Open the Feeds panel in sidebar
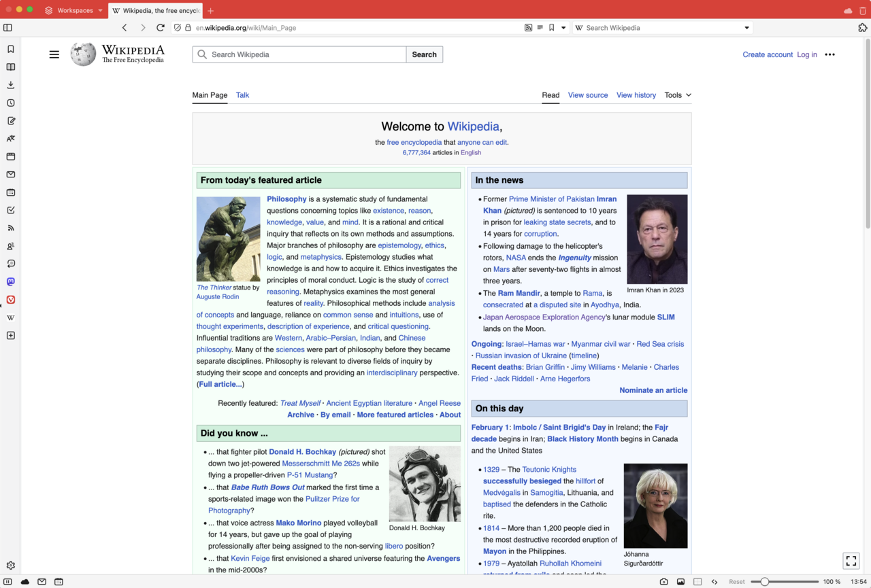 pos(10,228)
